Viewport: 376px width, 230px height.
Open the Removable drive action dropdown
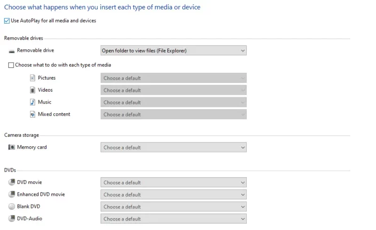pyautogui.click(x=173, y=50)
